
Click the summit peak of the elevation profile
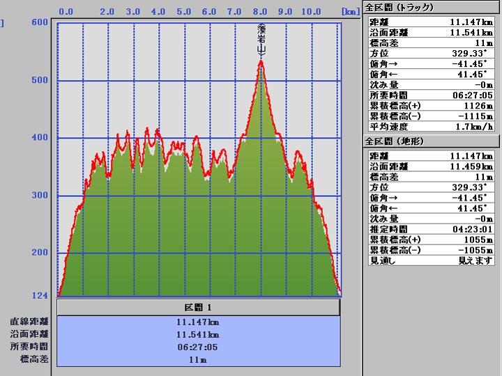coord(261,62)
